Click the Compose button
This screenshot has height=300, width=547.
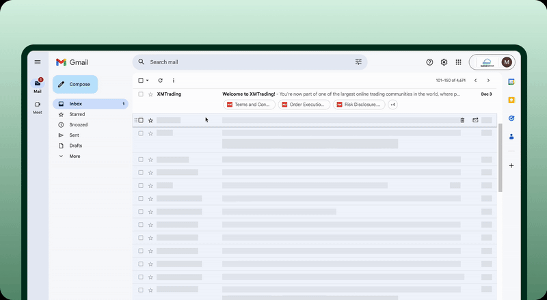(x=75, y=84)
